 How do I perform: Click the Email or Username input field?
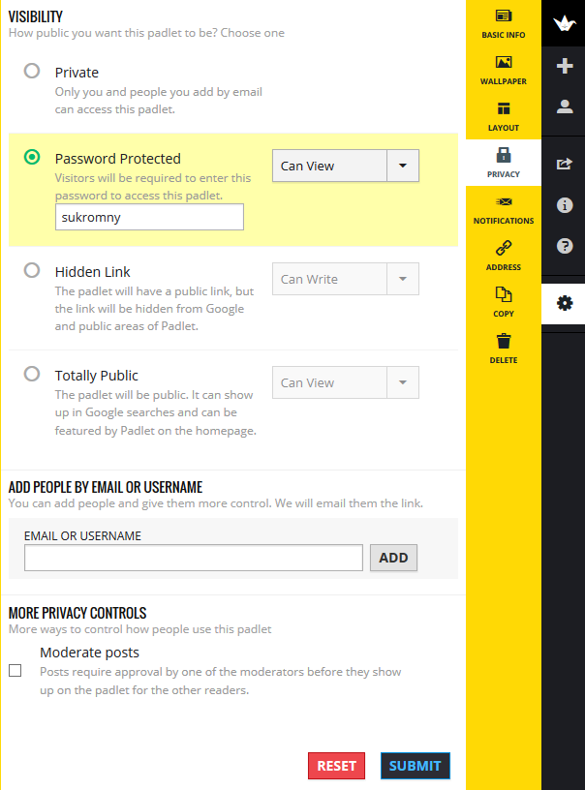(x=194, y=558)
